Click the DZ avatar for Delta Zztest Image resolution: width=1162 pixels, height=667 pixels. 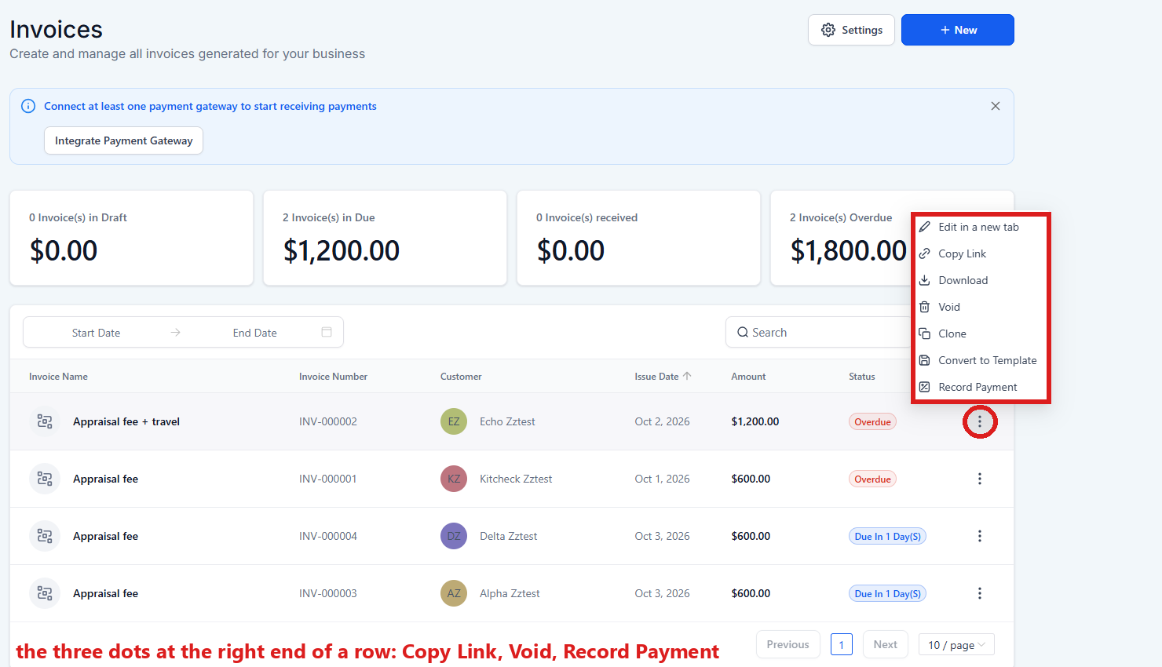click(454, 536)
